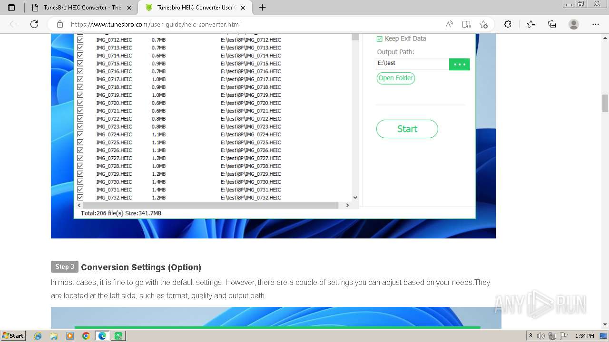Open the Windows Start menu
609x342 pixels.
pyautogui.click(x=13, y=336)
